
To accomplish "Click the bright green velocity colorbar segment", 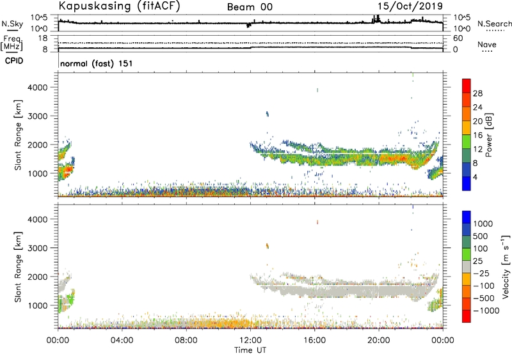I will (x=467, y=254).
